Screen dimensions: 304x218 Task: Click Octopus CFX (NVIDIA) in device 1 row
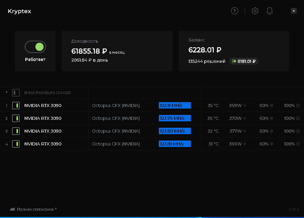coord(116,105)
